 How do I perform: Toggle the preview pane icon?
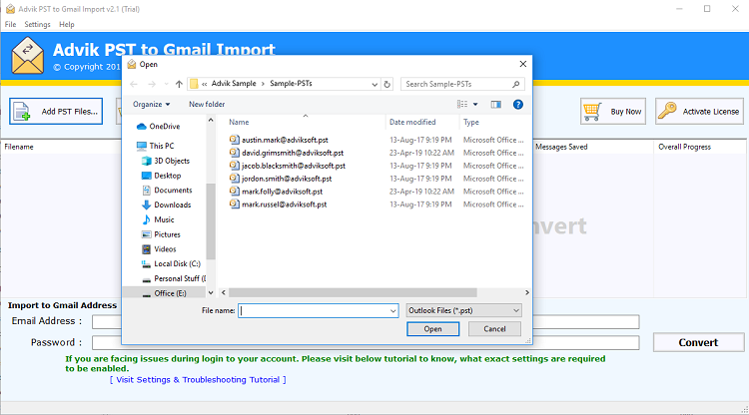pos(495,104)
